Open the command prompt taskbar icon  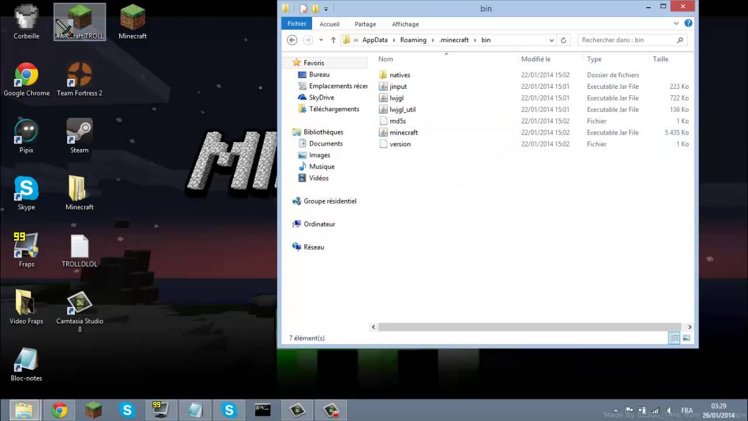(263, 410)
